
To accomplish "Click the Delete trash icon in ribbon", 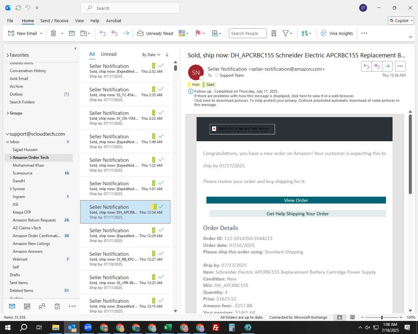I will (x=54, y=33).
